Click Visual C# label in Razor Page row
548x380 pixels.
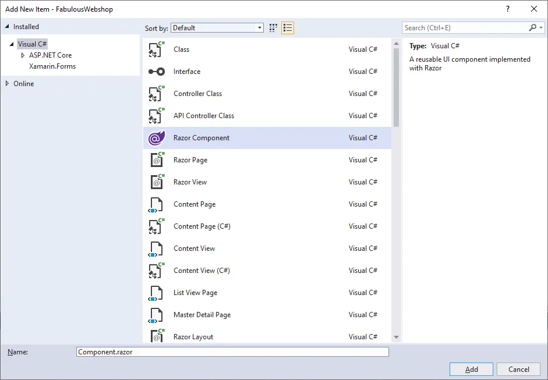click(x=363, y=160)
